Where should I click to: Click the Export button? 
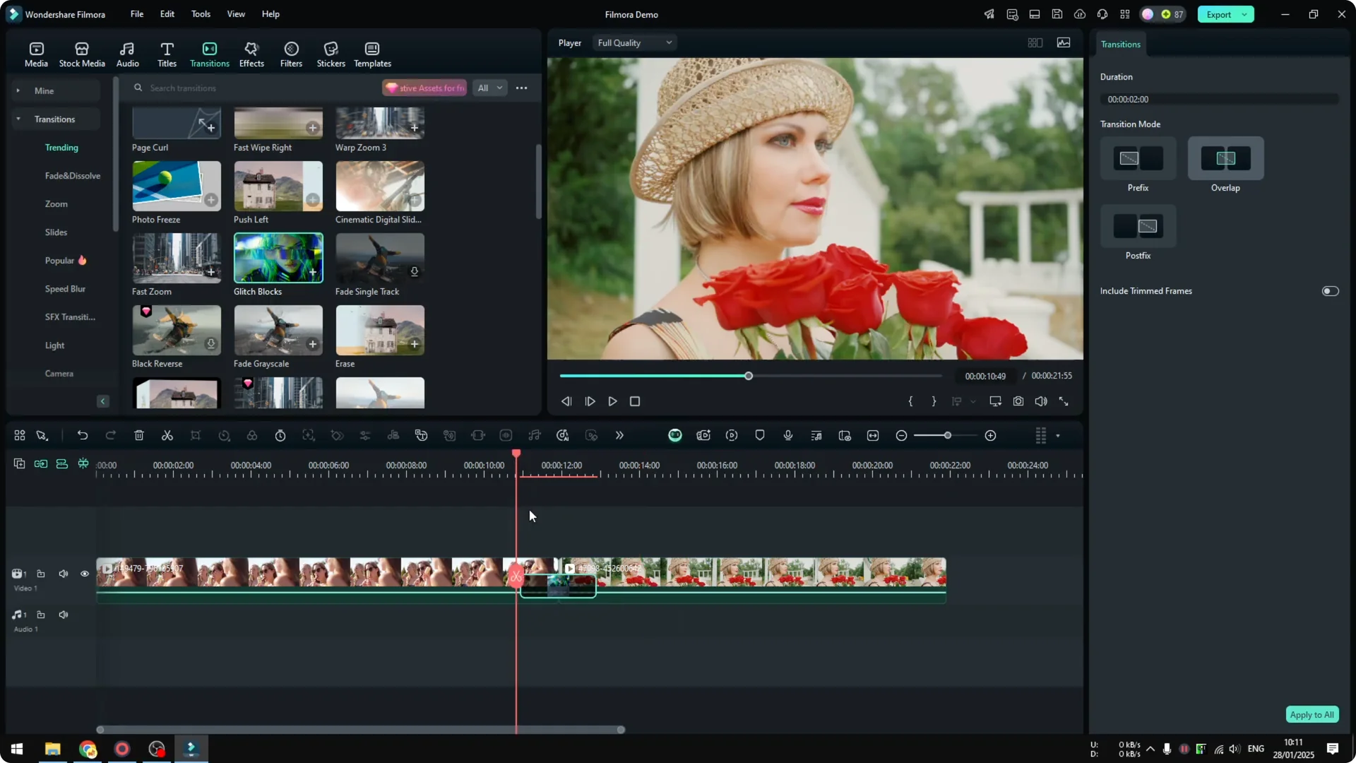click(1220, 14)
